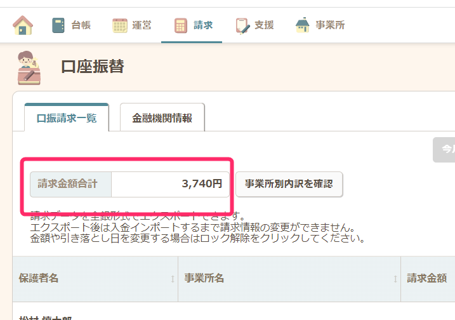The width and height of the screenshot is (455, 320).
Task: Click the partially visible gray button at right
Action: (x=444, y=150)
